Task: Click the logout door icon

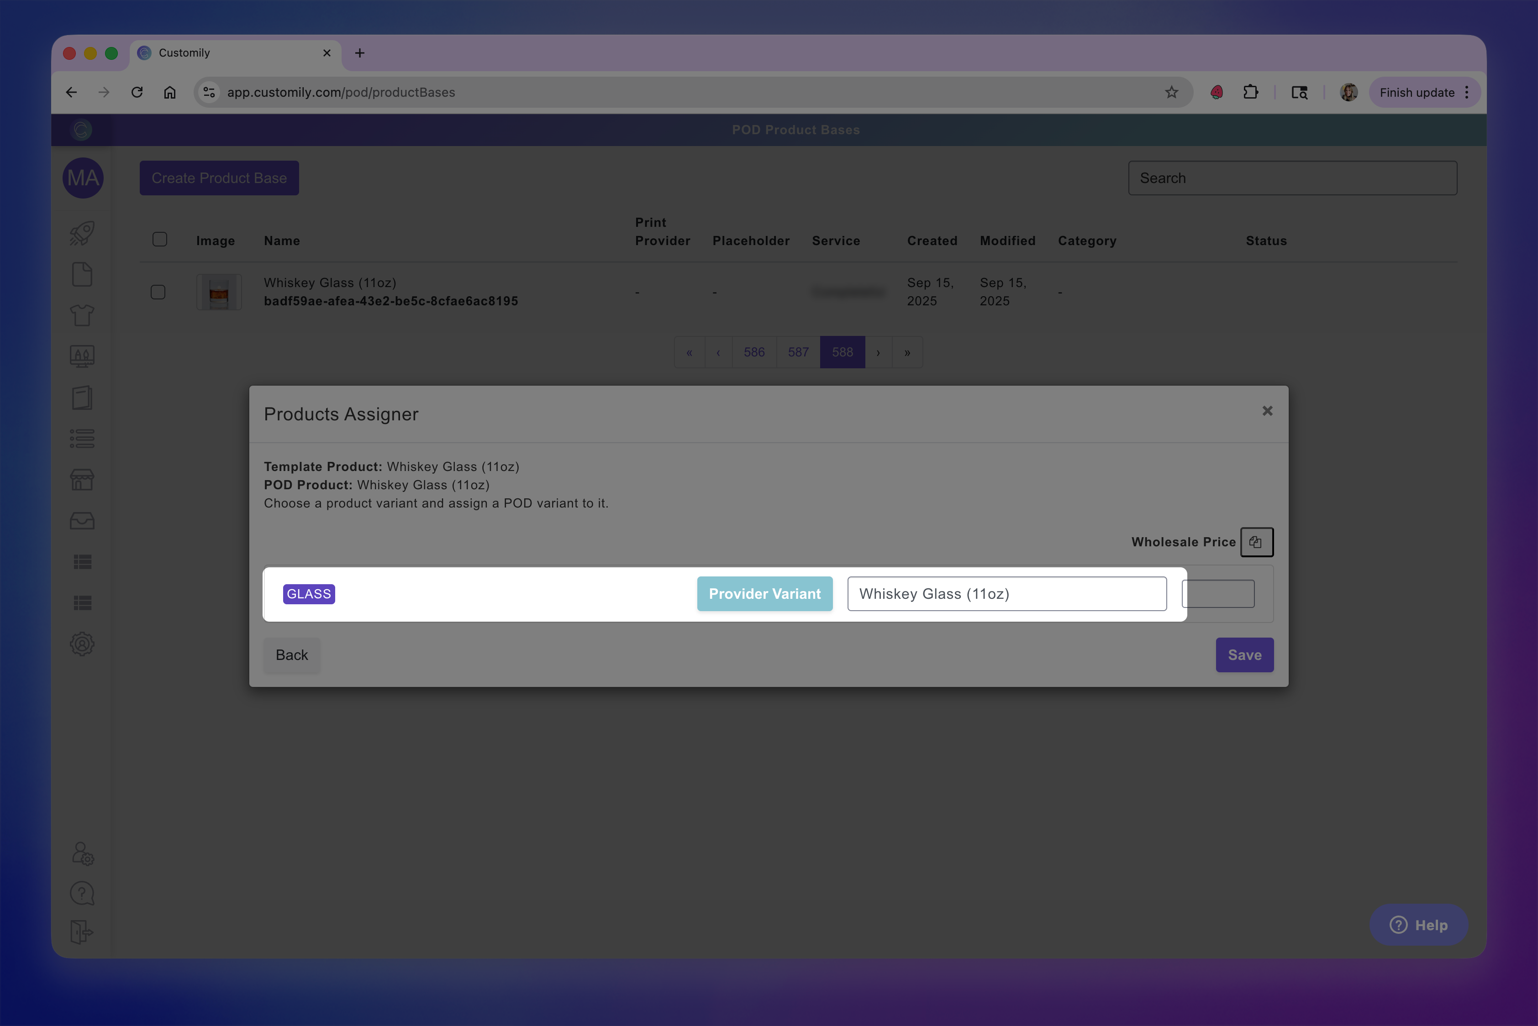Action: (x=82, y=932)
